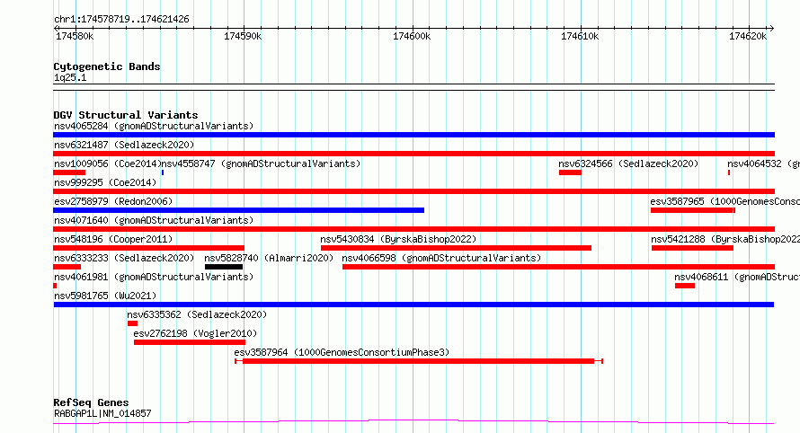
Task: Click the red esv2762198 bar
Action: [190, 342]
